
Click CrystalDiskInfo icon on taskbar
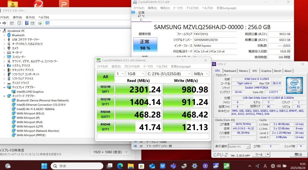(216, 166)
